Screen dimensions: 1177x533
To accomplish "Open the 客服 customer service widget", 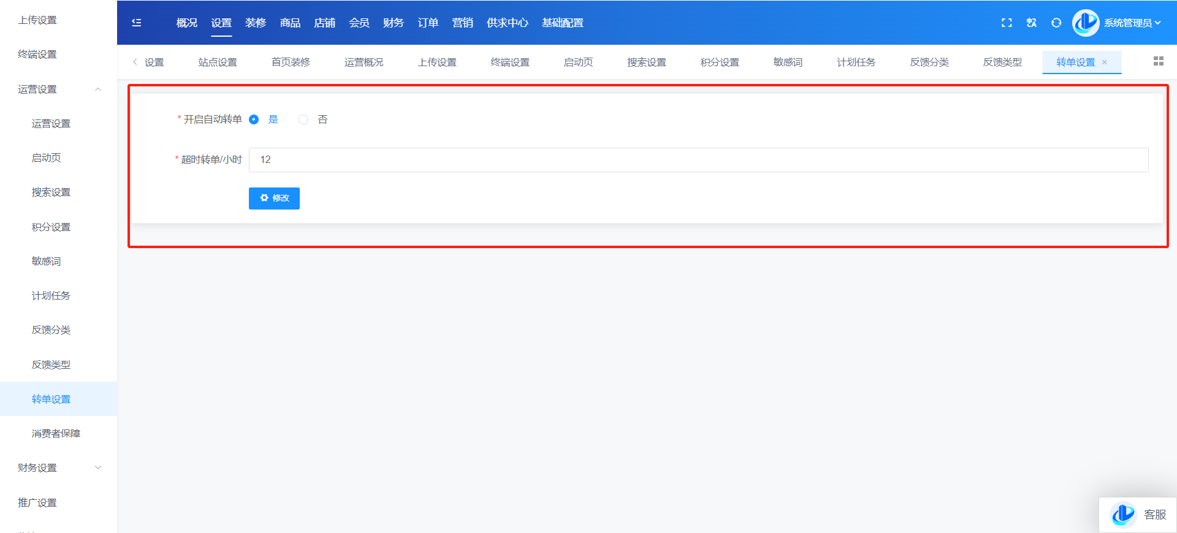I will click(1138, 515).
